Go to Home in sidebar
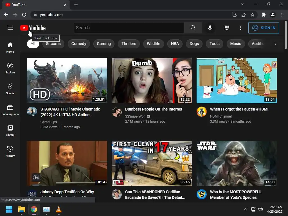Viewport: 288px width, 216px height. pos(10,48)
